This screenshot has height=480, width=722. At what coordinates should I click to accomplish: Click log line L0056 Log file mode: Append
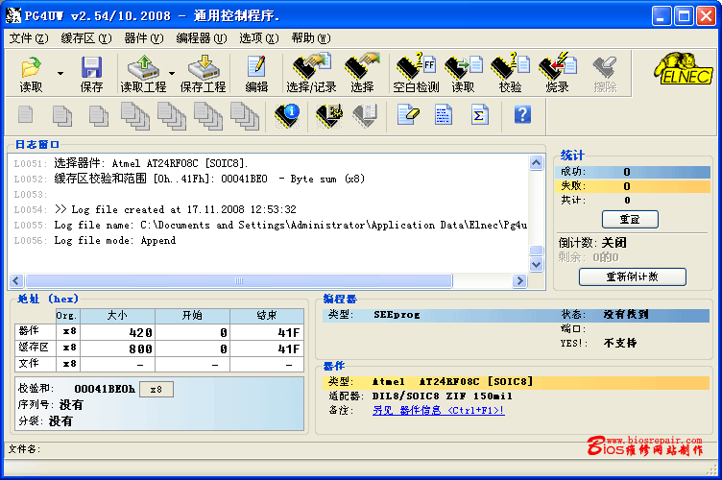coord(95,240)
